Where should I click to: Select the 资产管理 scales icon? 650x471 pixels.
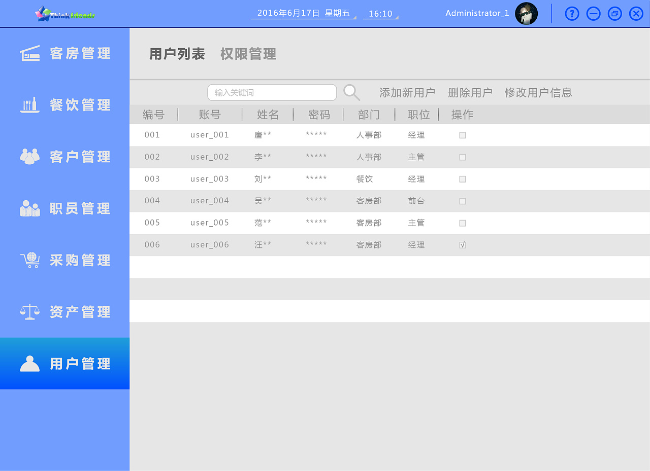[x=29, y=312]
